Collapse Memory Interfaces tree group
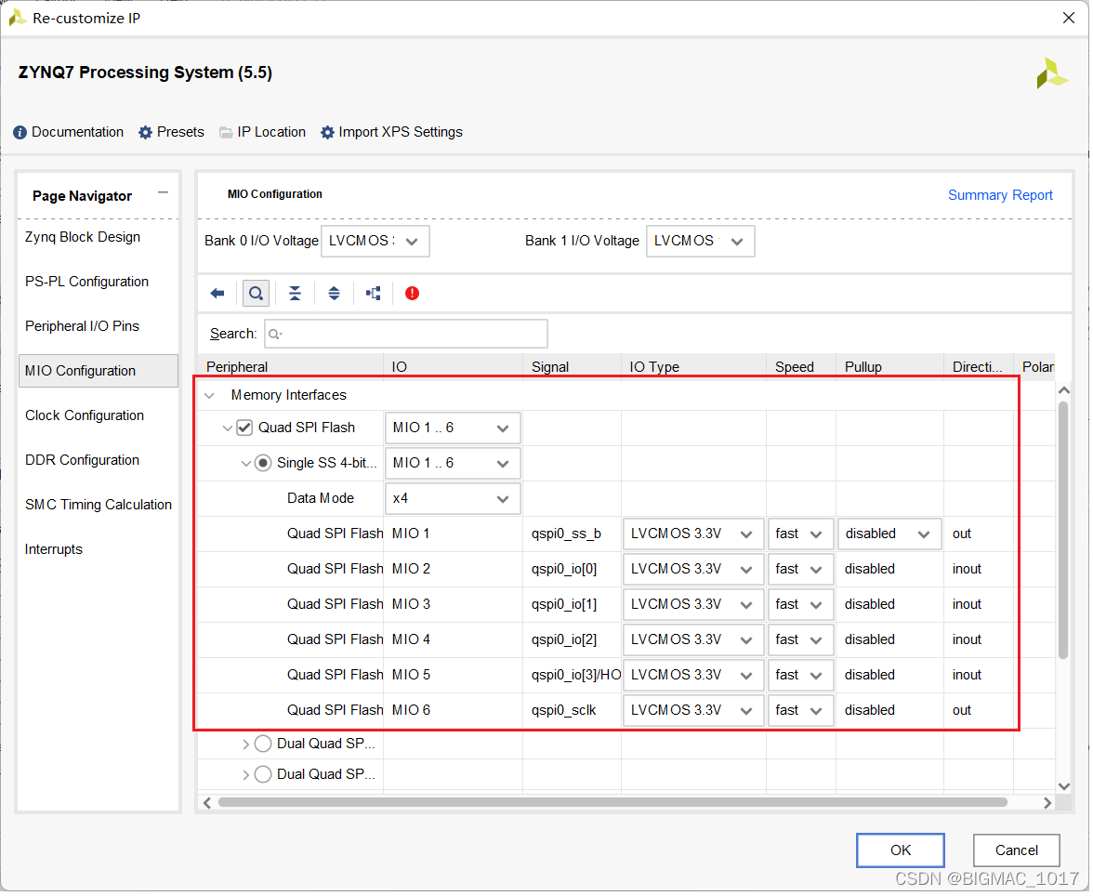Viewport: 1093px width, 896px height. click(210, 398)
